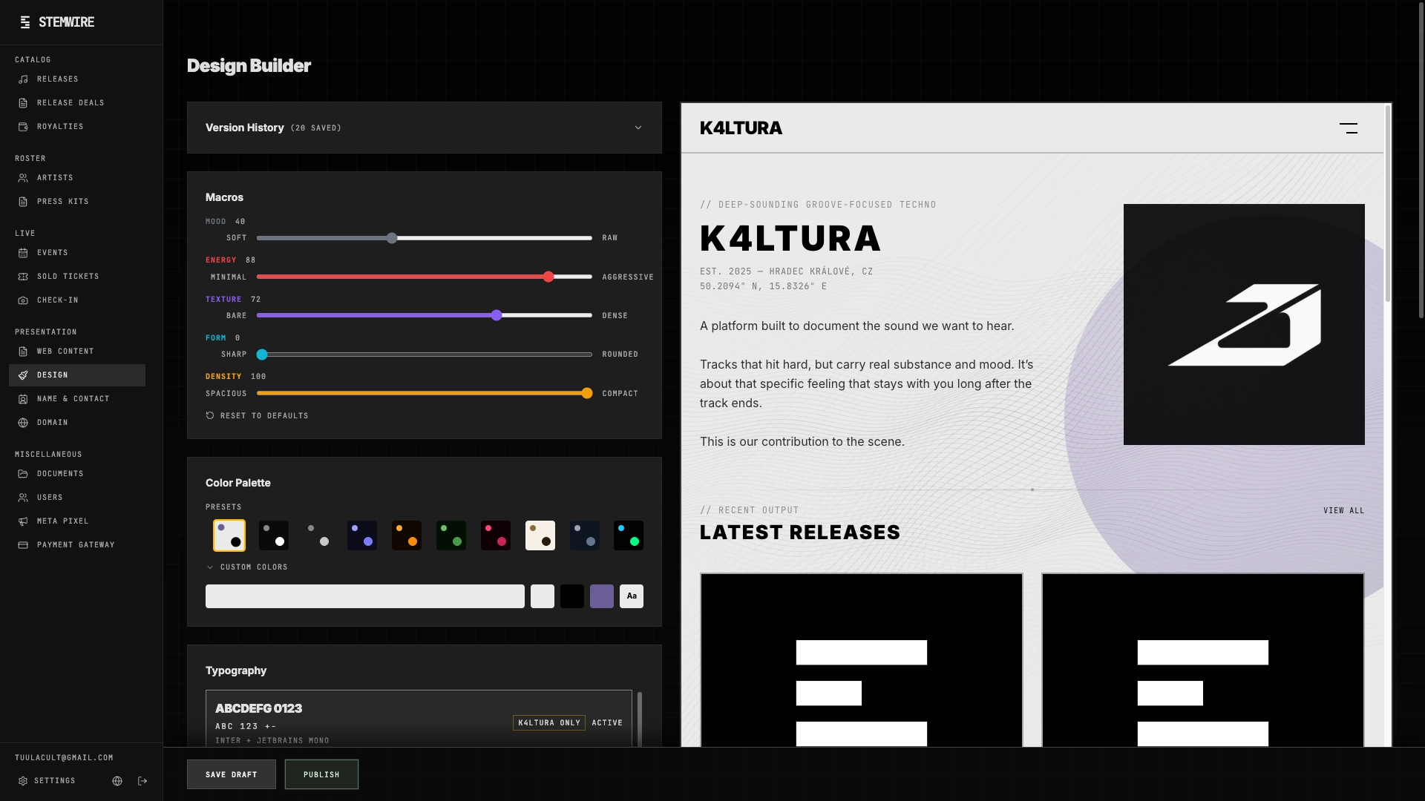Click the language globe icon beside Settings
This screenshot has width=1425, height=801.
pyautogui.click(x=117, y=781)
